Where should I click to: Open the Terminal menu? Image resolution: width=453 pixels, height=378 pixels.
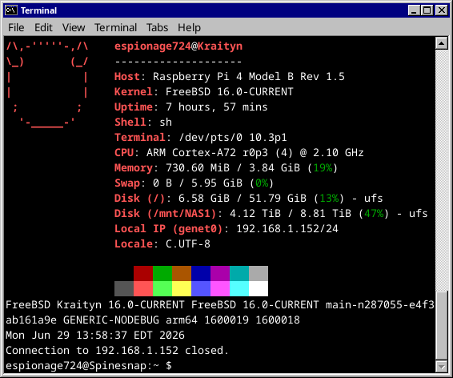pos(115,28)
